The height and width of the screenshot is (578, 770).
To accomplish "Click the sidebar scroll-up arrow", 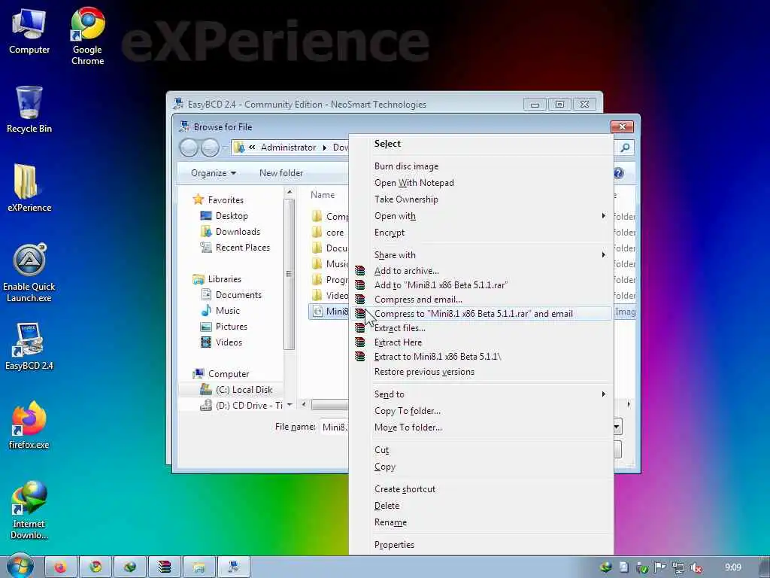I will click(x=290, y=192).
